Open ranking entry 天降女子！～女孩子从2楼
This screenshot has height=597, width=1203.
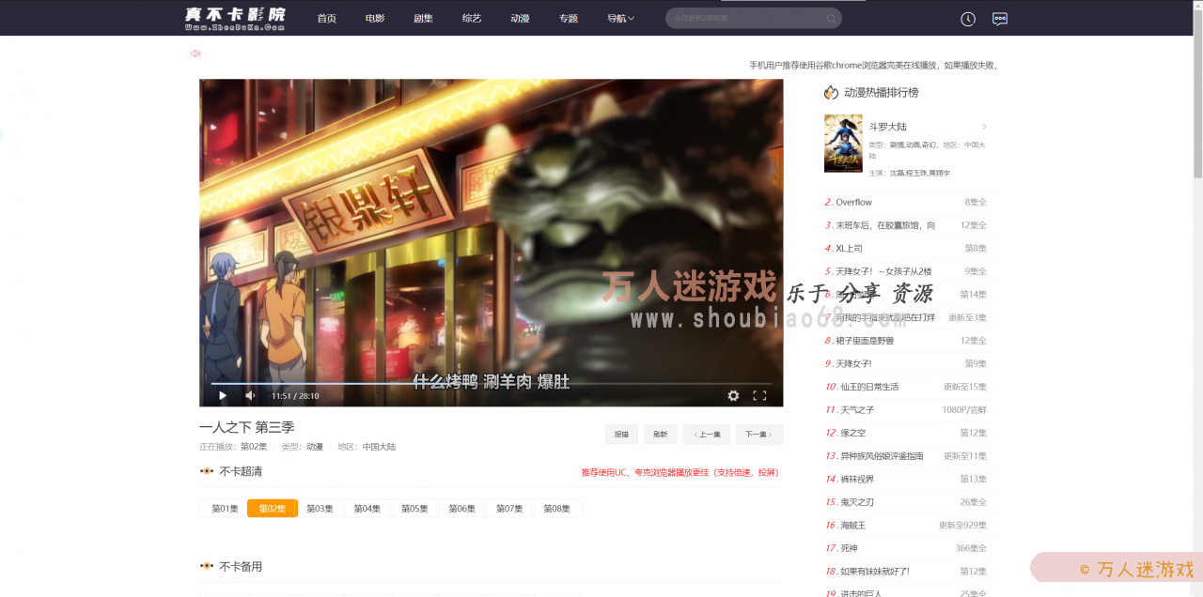pos(883,271)
